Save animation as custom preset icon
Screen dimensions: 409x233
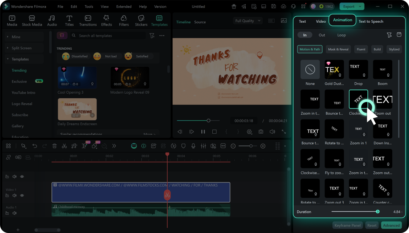click(x=399, y=35)
